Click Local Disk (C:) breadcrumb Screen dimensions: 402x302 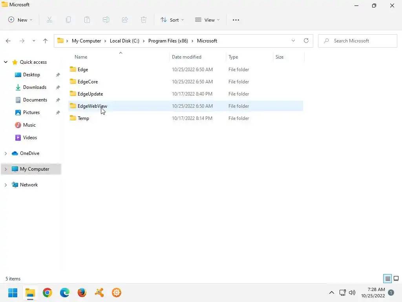pos(124,41)
